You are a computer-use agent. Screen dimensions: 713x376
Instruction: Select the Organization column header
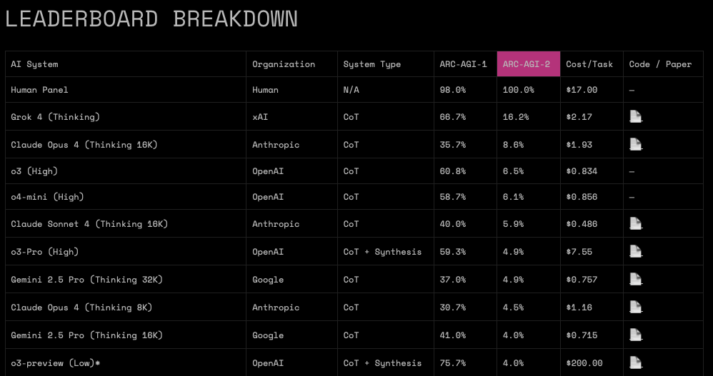point(284,64)
